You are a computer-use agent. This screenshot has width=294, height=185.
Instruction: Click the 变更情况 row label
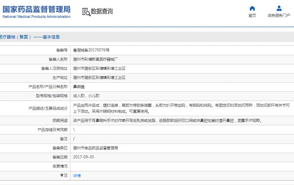[x=60, y=166]
